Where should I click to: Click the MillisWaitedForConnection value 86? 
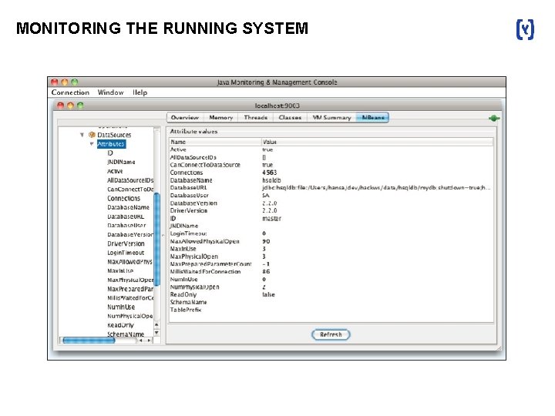[266, 272]
